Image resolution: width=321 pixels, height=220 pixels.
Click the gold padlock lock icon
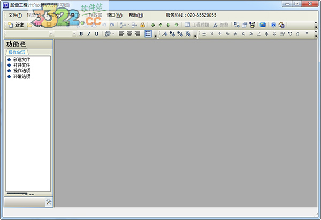142,25
